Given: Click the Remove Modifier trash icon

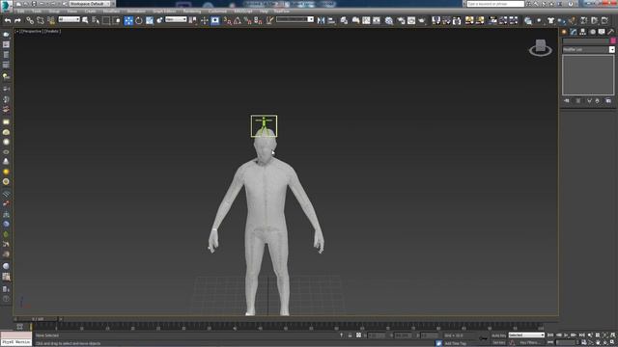Looking at the screenshot, I should [598, 101].
